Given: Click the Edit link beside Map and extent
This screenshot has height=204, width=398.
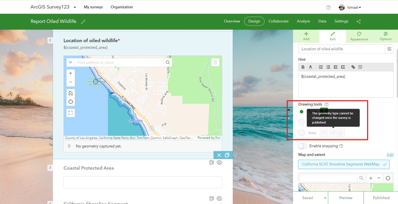Looking at the screenshot, I should coord(390,155).
